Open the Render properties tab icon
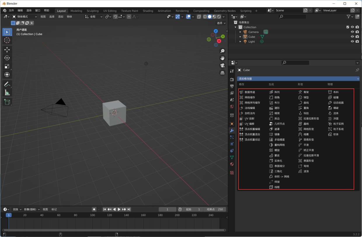 232,79
